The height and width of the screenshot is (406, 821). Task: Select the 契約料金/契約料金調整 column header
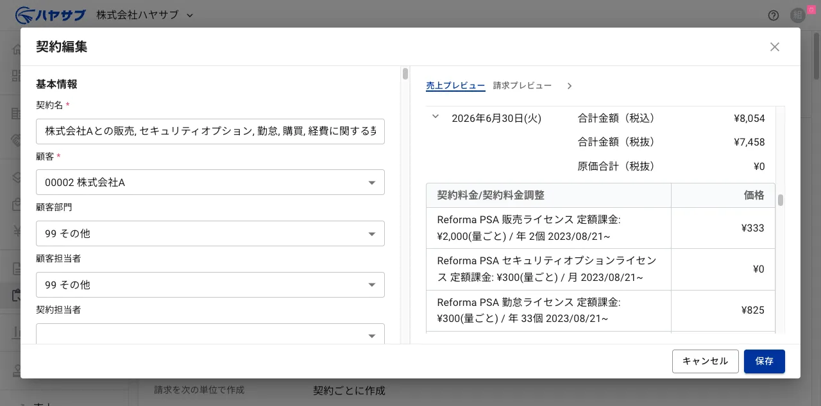(x=548, y=196)
